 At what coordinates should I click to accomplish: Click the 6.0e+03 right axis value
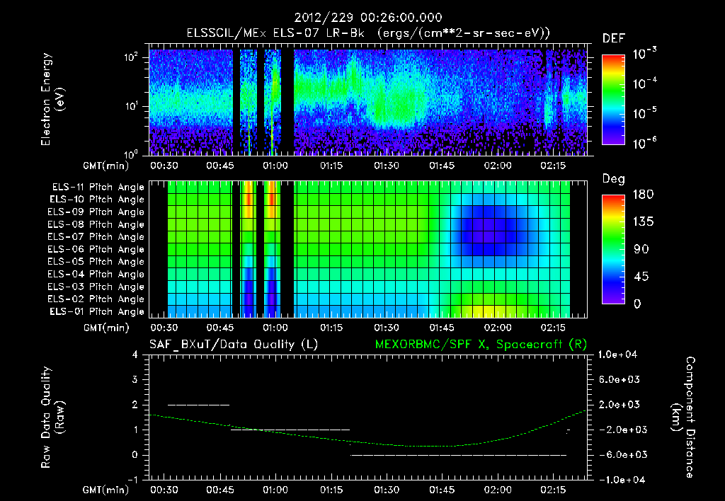pos(619,380)
